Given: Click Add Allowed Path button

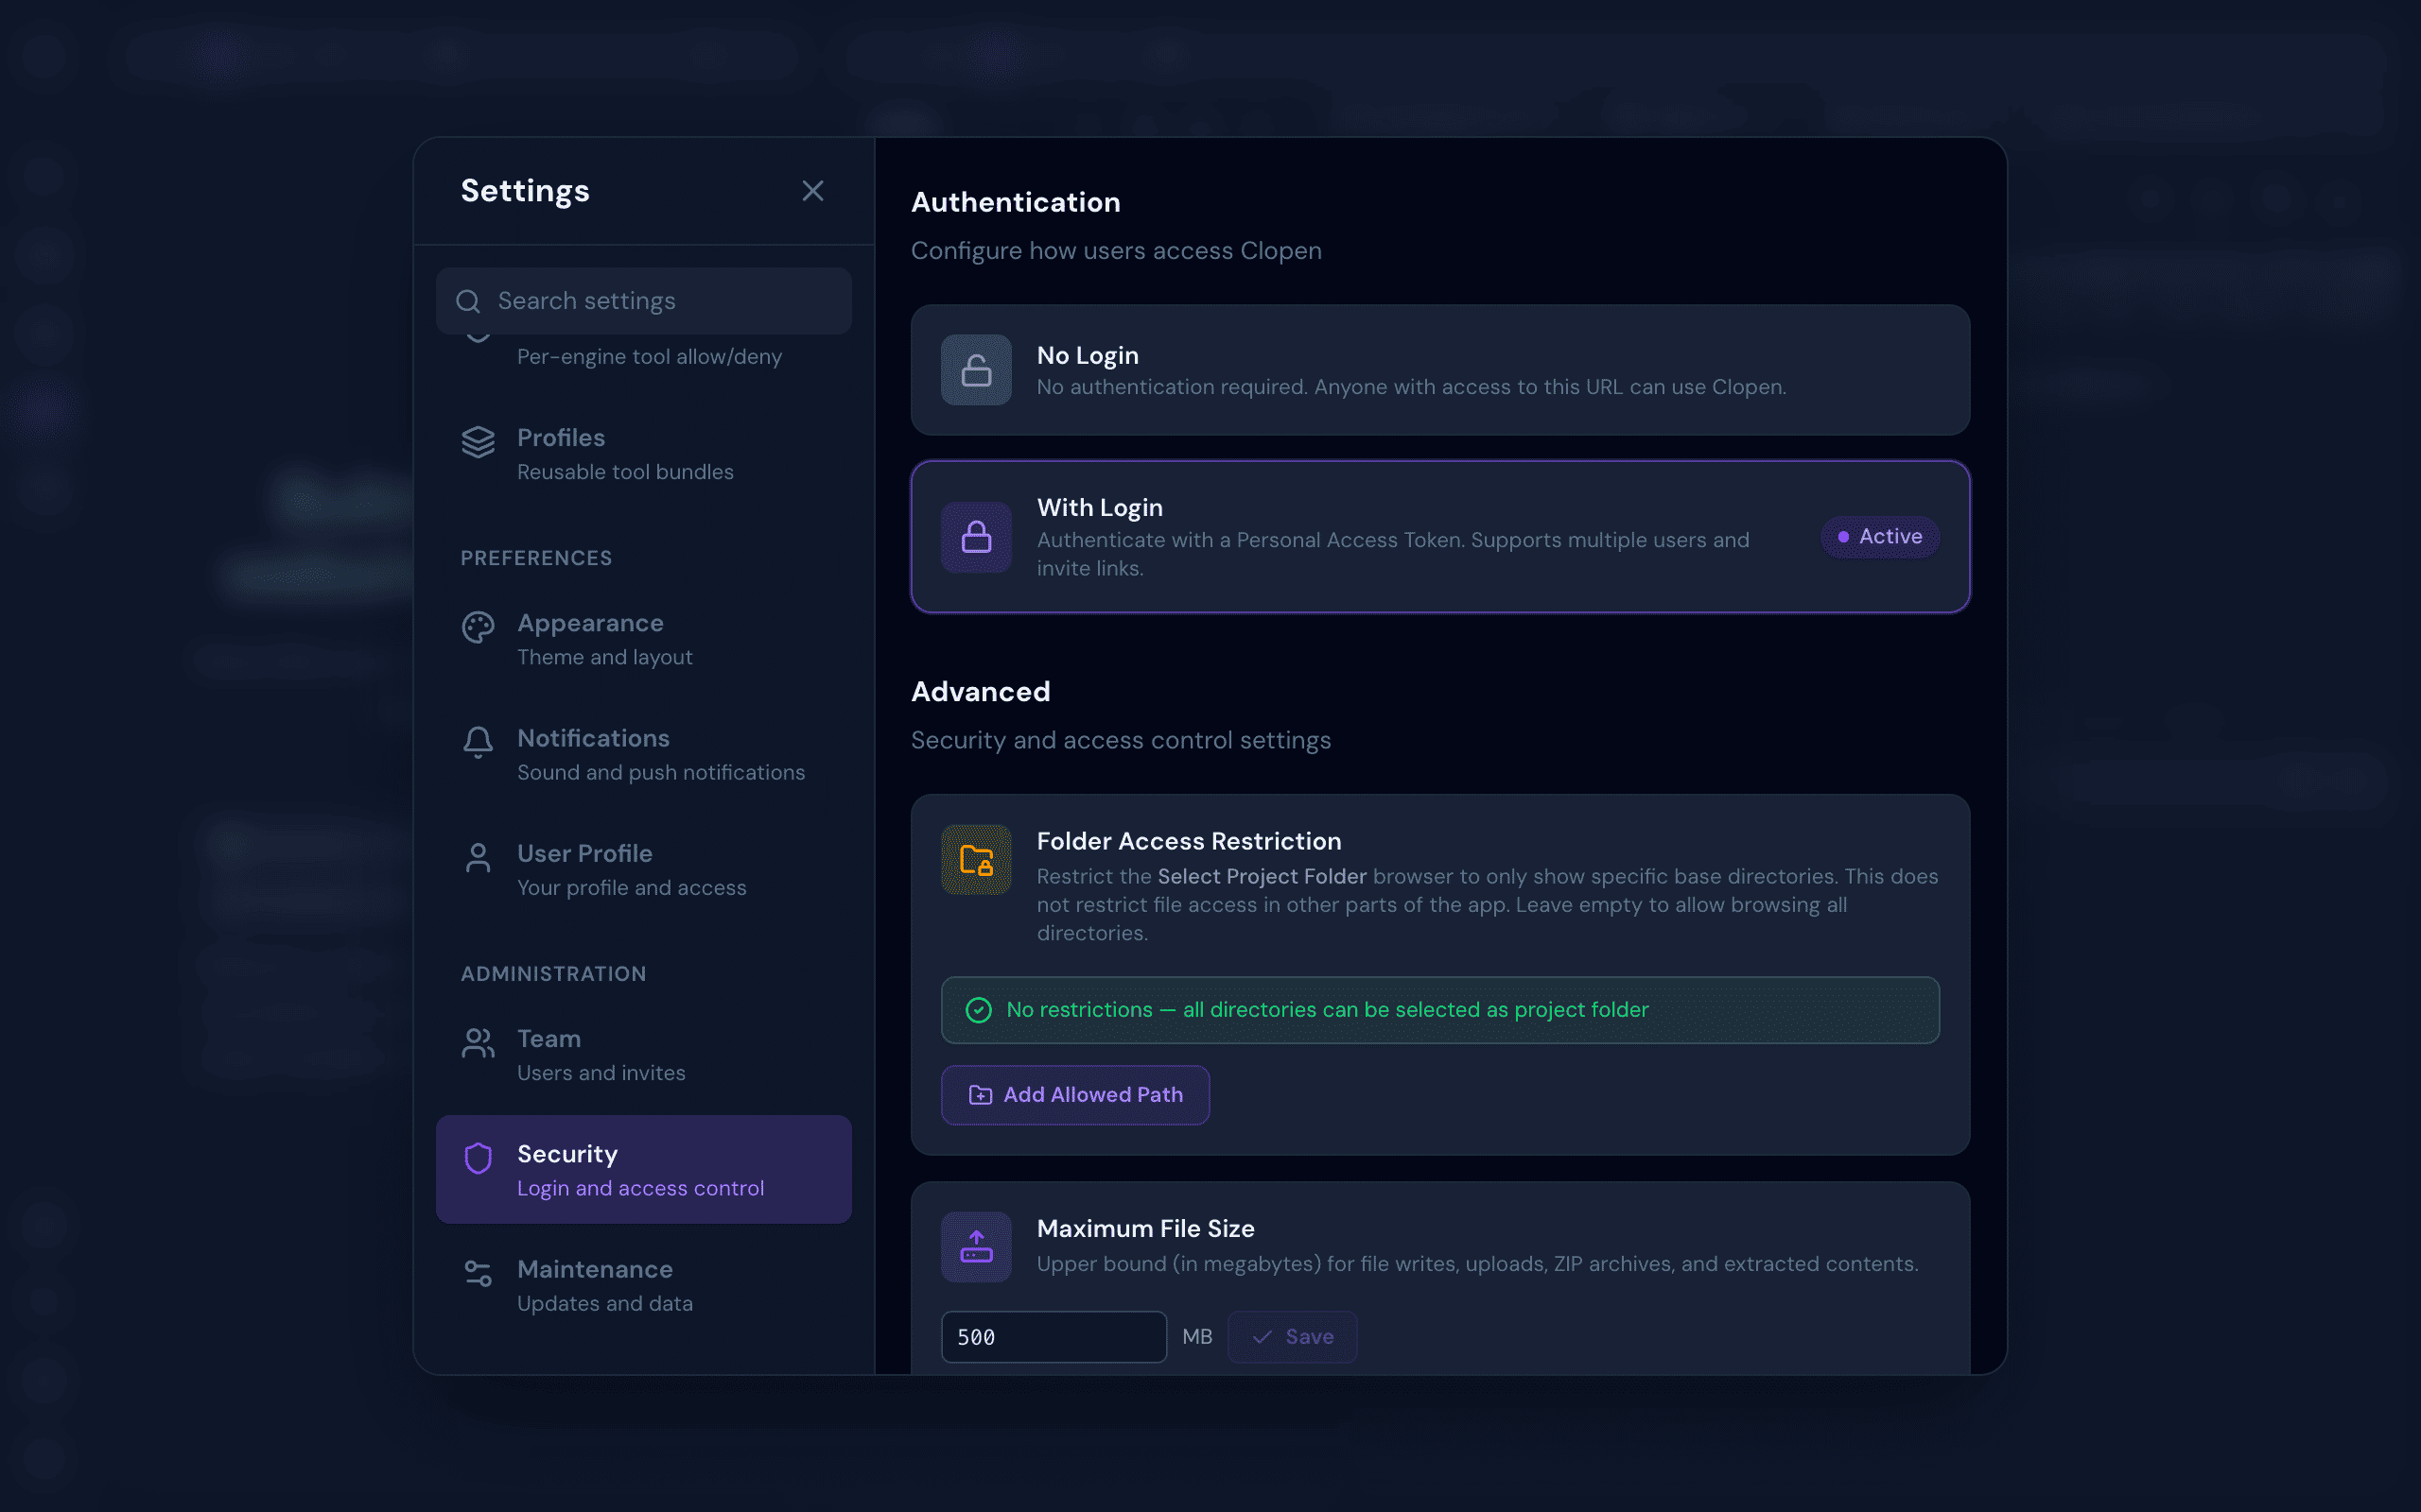Looking at the screenshot, I should pos(1075,1095).
